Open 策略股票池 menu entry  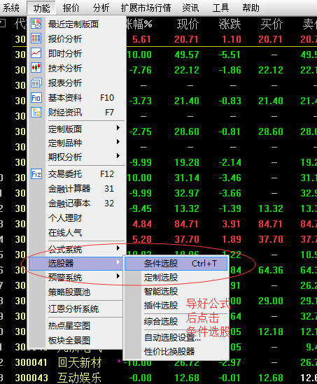point(76,292)
